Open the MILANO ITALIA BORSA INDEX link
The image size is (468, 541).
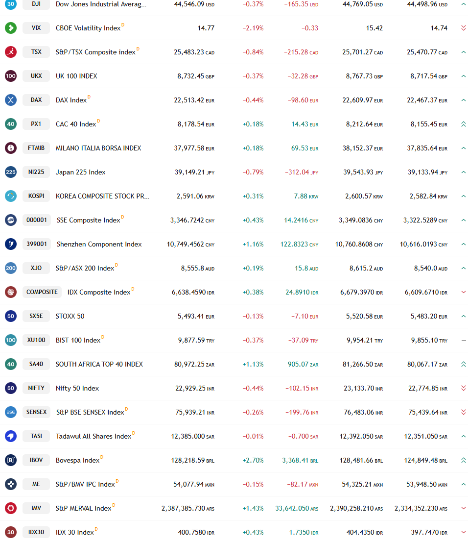coord(98,148)
